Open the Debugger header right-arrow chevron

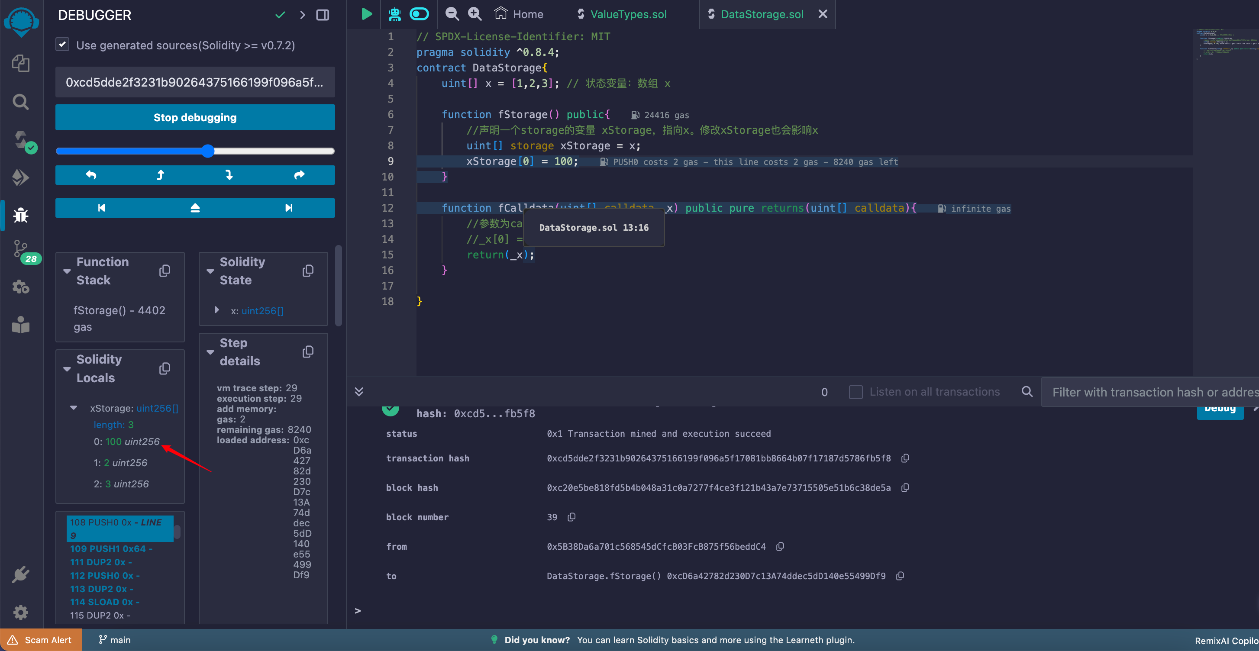click(x=303, y=15)
